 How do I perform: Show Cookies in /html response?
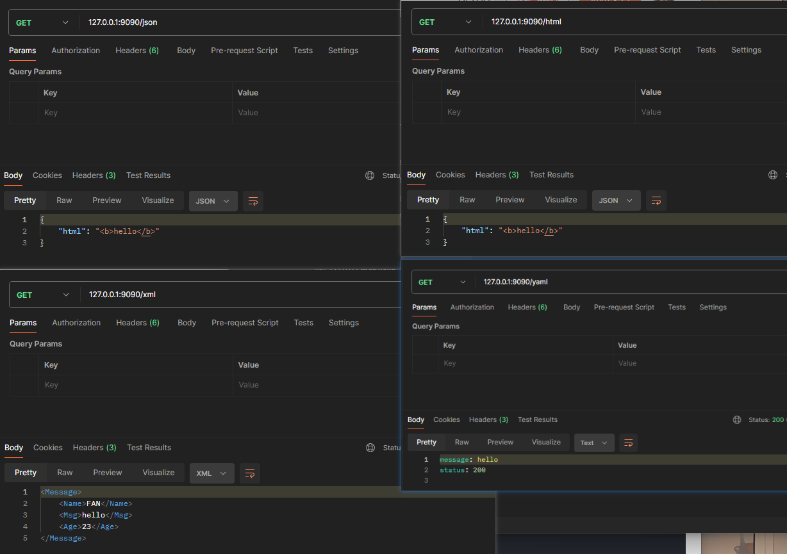click(451, 175)
